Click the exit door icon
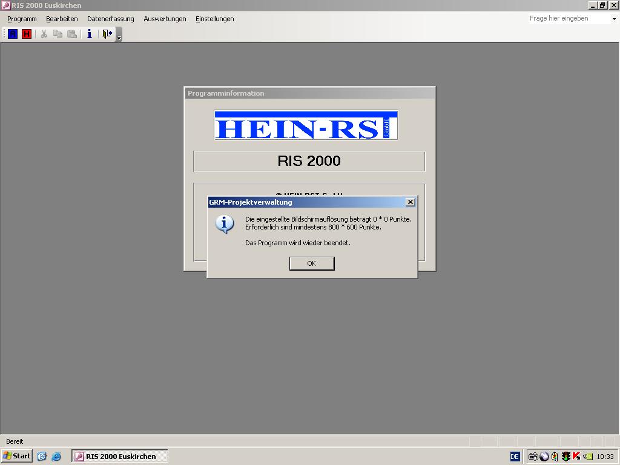 pos(107,34)
